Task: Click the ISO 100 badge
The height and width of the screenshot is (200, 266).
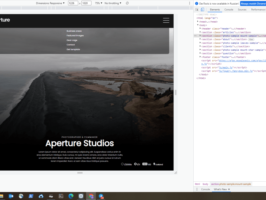Action: pos(145,164)
